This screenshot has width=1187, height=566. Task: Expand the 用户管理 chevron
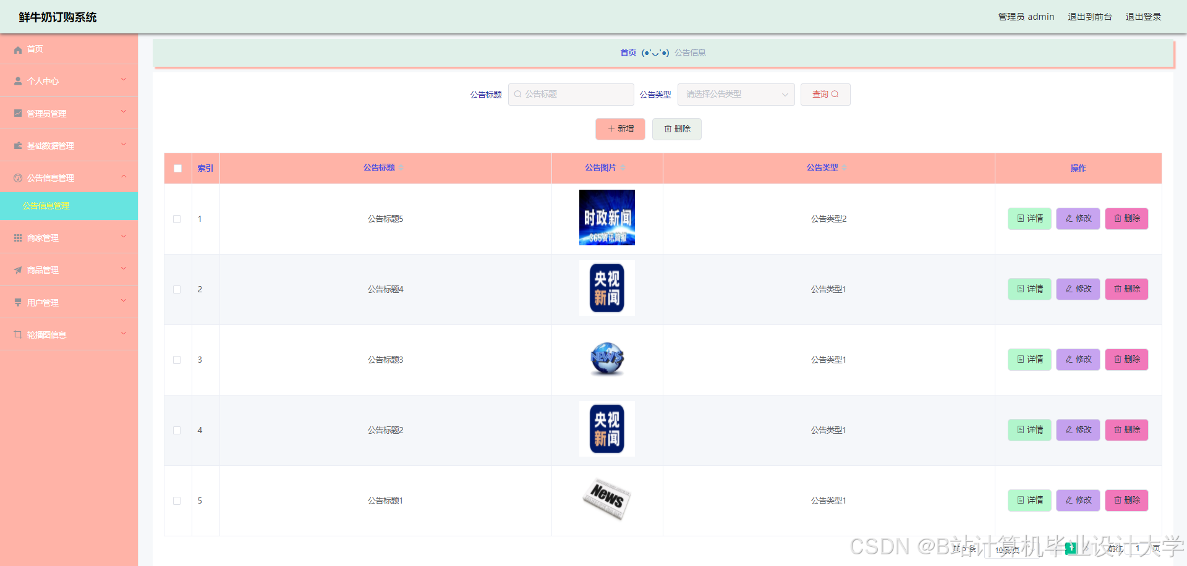(x=124, y=301)
